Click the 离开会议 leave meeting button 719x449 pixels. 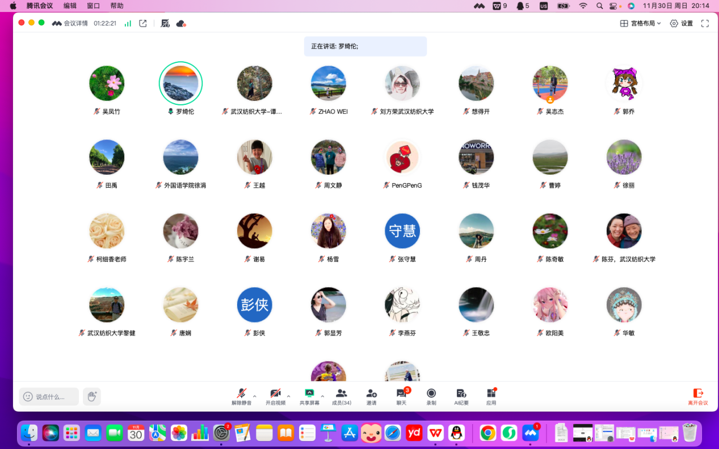pyautogui.click(x=698, y=396)
